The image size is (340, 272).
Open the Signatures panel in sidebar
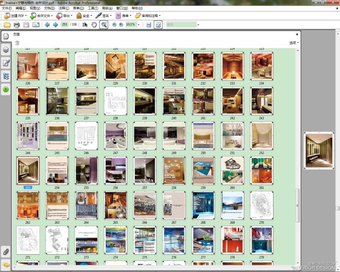(x=6, y=63)
